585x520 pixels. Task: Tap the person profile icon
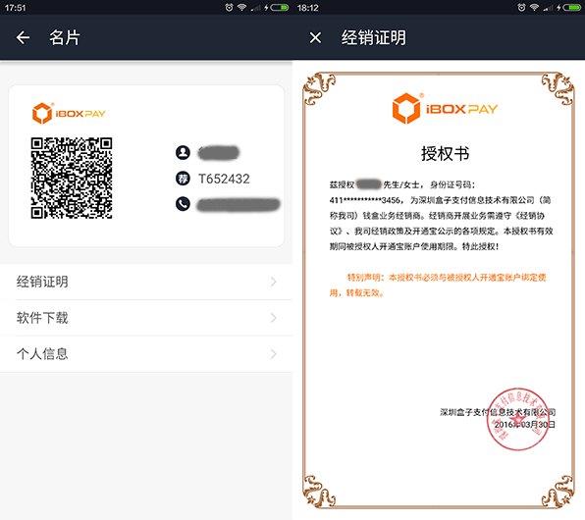click(183, 153)
